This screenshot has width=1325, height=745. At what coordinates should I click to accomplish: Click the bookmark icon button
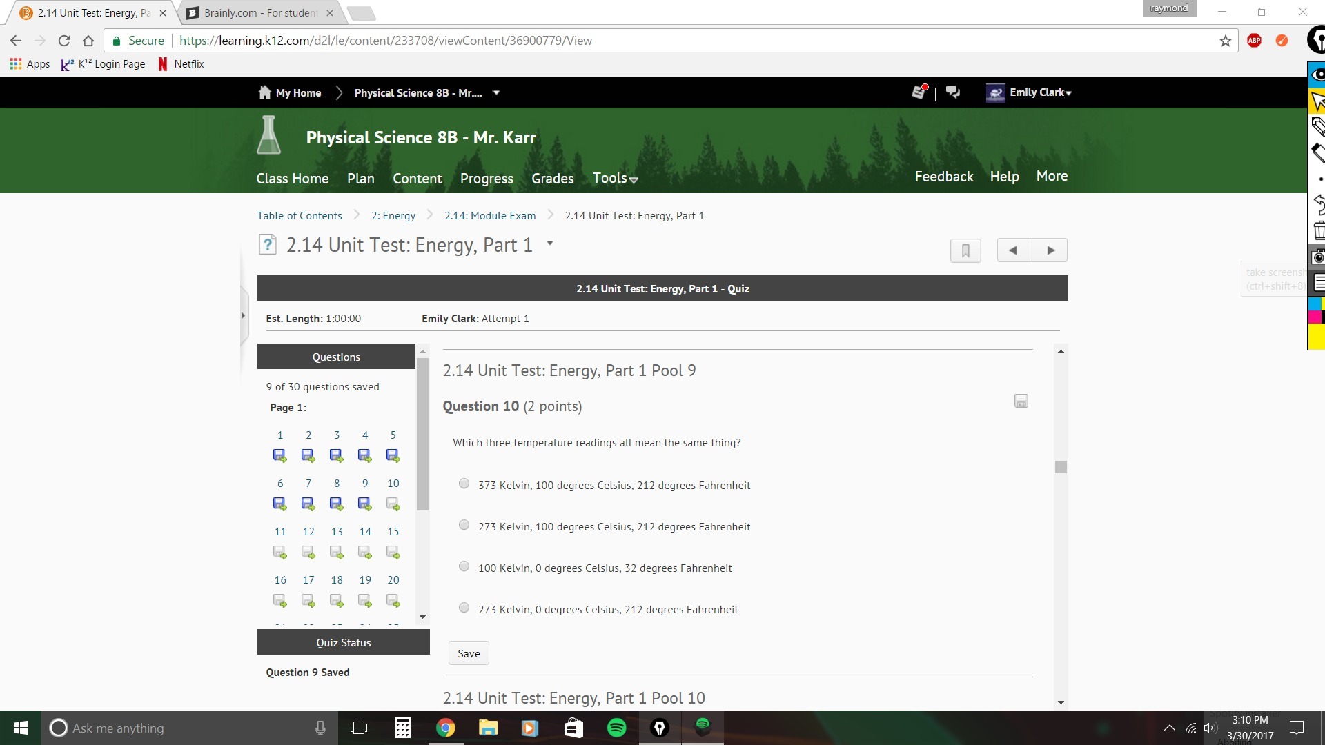(x=965, y=250)
